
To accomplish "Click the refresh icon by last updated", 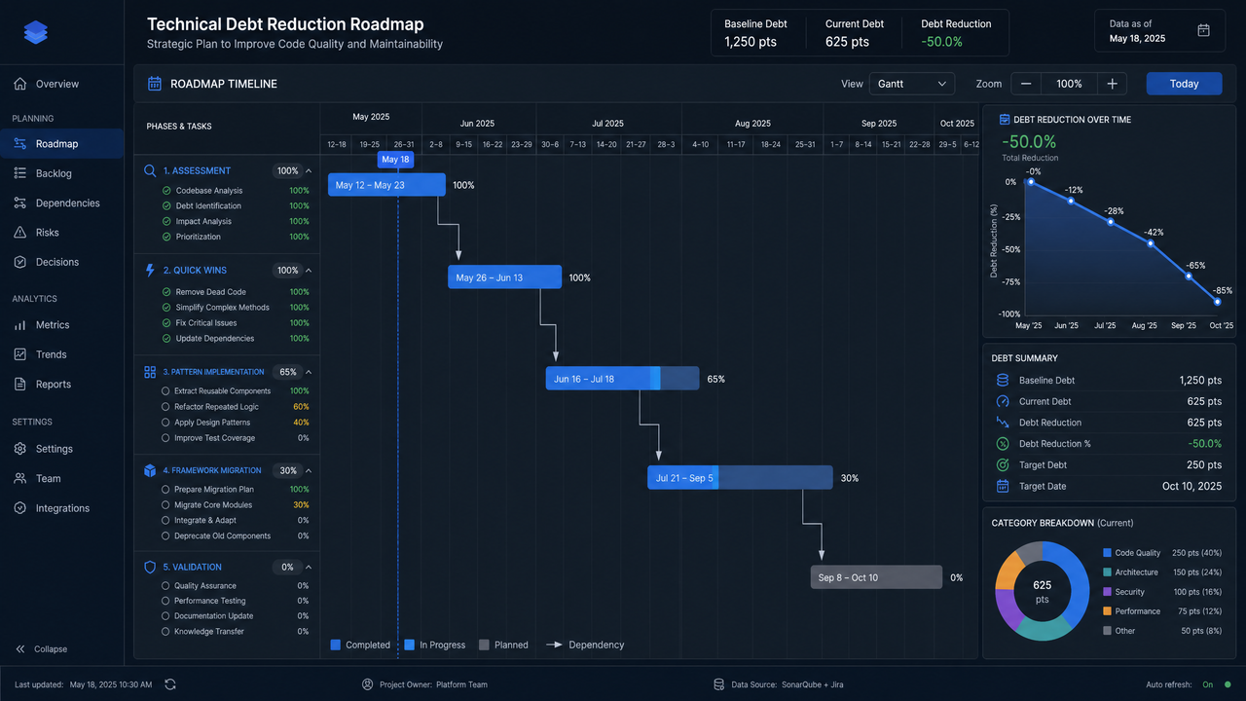I will (x=170, y=684).
